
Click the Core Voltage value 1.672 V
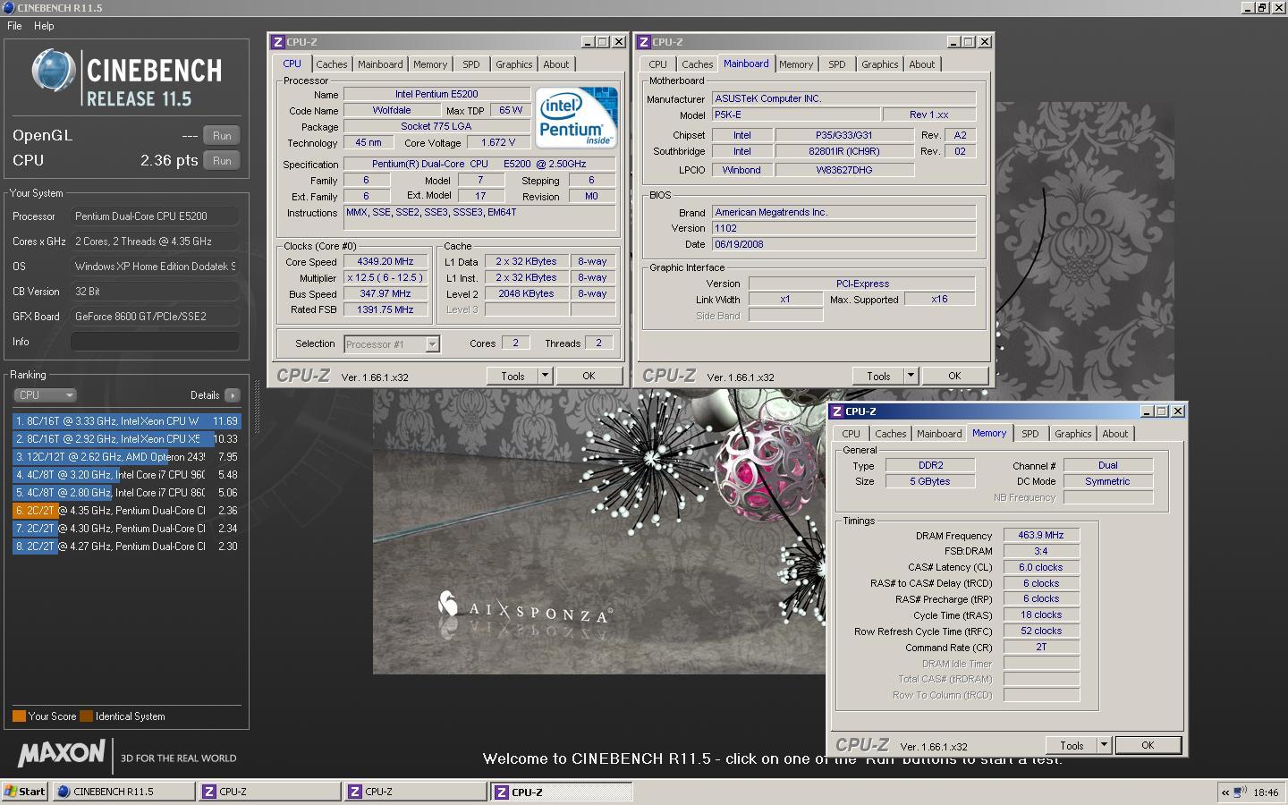click(498, 142)
